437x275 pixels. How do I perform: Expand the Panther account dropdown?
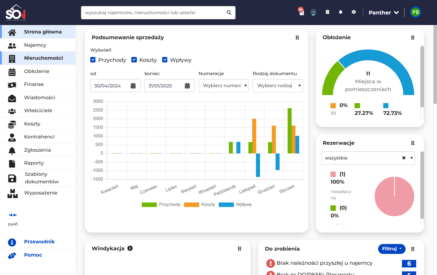384,13
